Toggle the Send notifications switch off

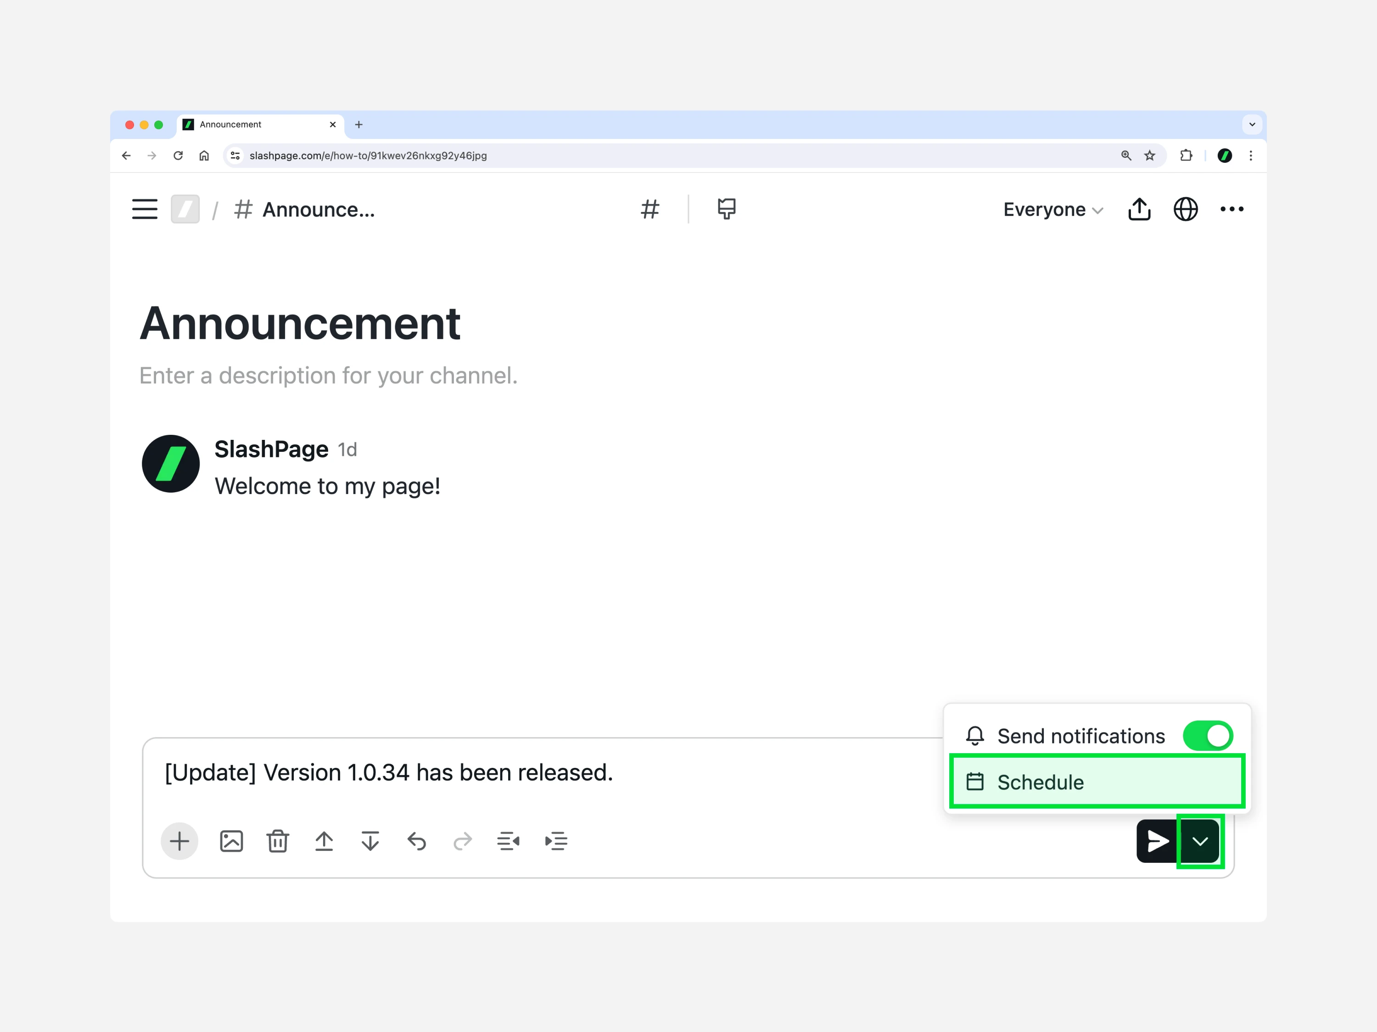click(x=1208, y=736)
